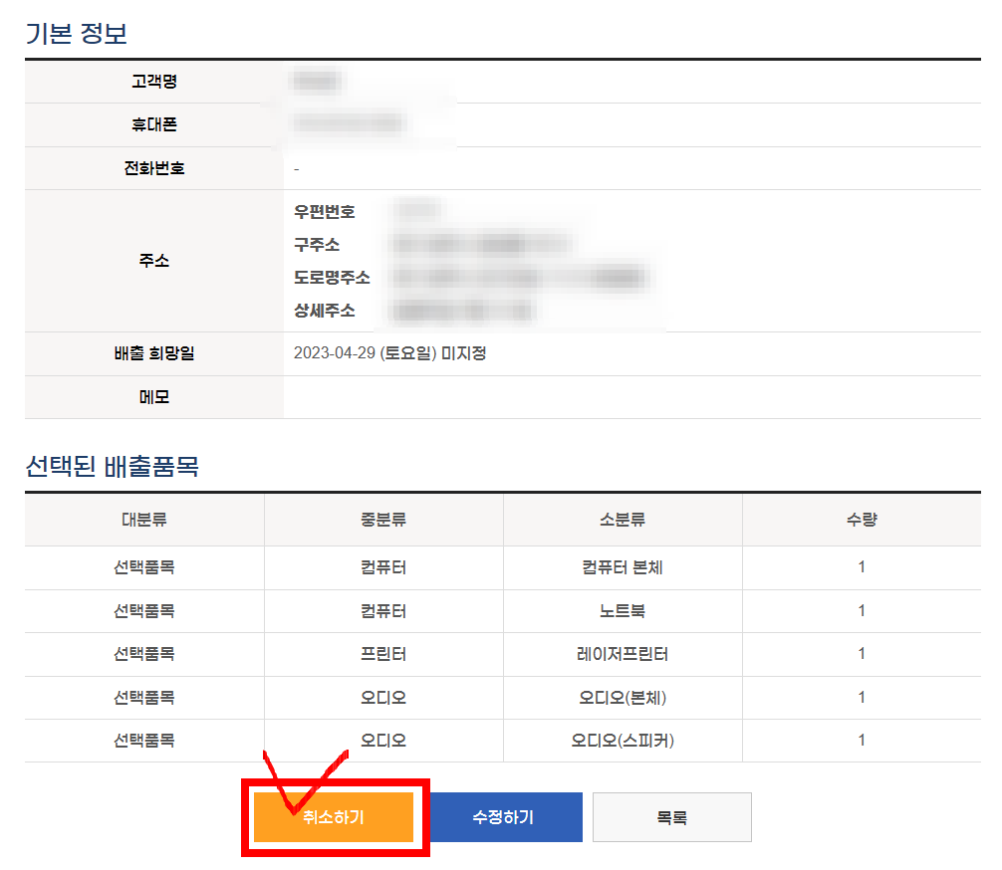
Task: Click the 취소하기 cancel button
Action: (x=335, y=816)
